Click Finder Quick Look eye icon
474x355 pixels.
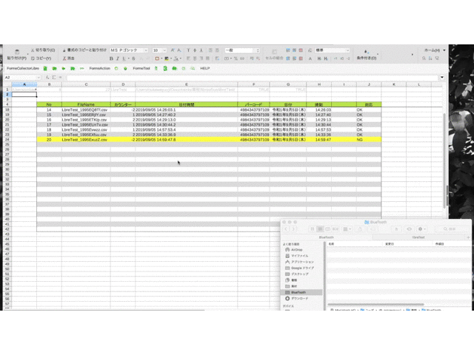tap(410, 229)
